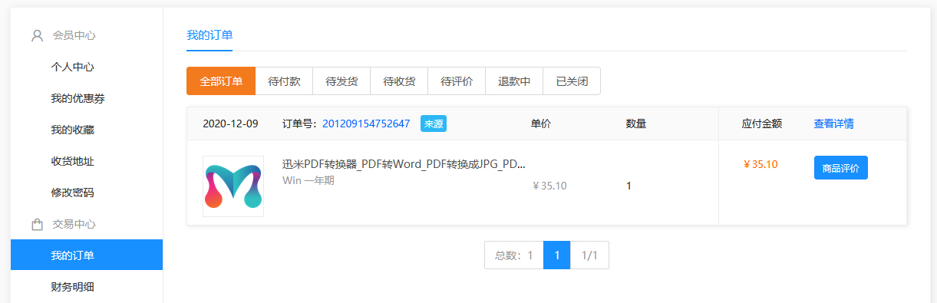Viewport: 937px width, 303px height.
Task: Click the 我的订单 tab header
Action: tap(210, 35)
